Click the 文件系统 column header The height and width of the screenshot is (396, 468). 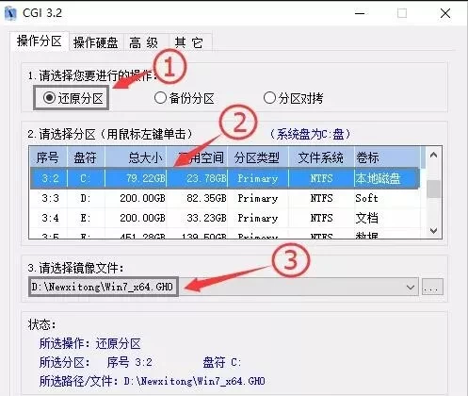click(x=321, y=157)
